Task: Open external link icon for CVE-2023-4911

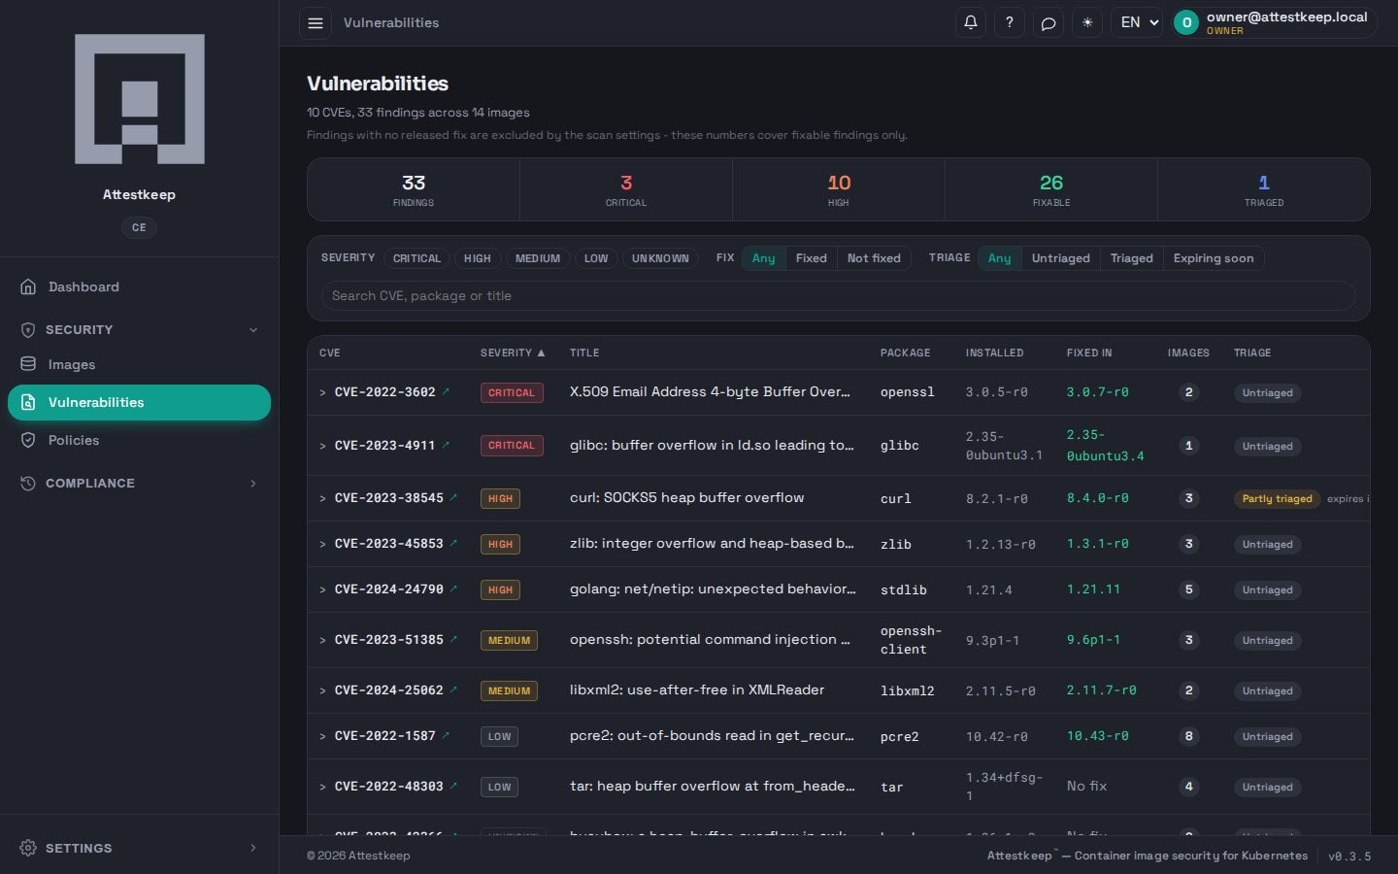Action: pos(446,445)
